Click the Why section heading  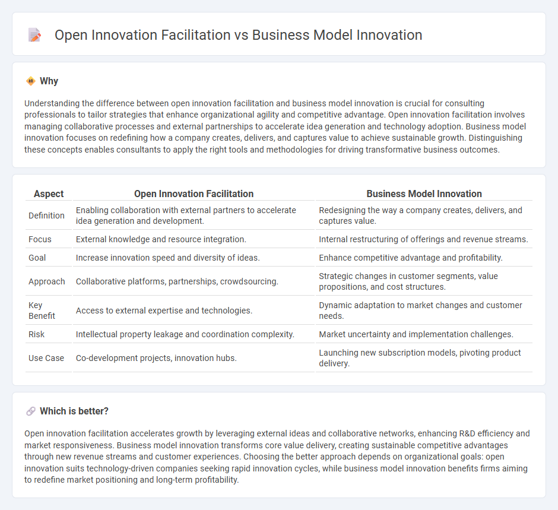pos(49,81)
